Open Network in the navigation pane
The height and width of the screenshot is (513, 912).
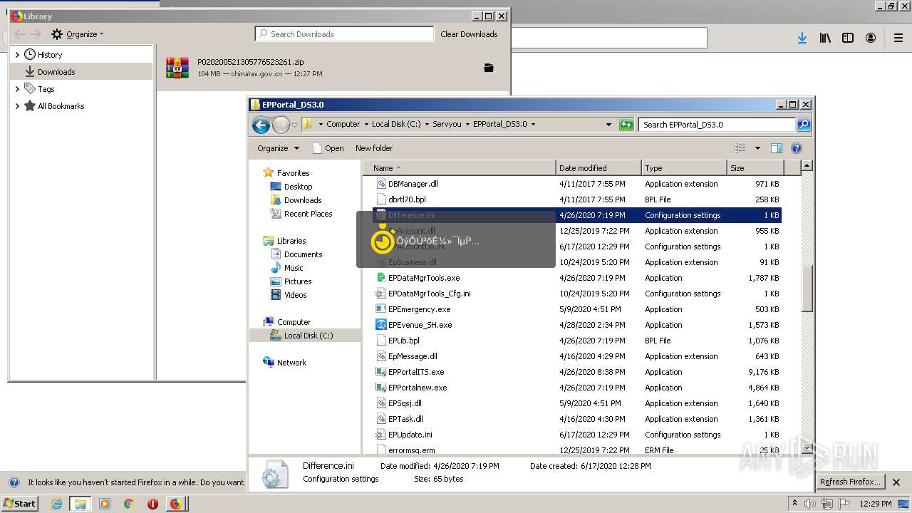291,363
